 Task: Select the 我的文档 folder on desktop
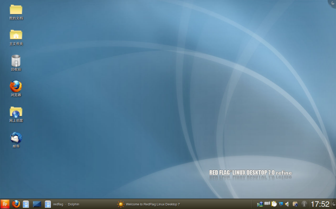(x=16, y=12)
